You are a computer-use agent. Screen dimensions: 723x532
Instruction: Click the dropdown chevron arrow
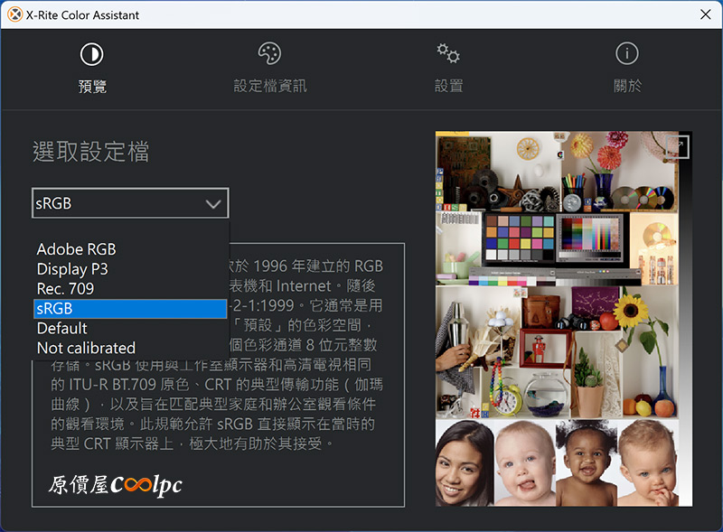tap(213, 204)
